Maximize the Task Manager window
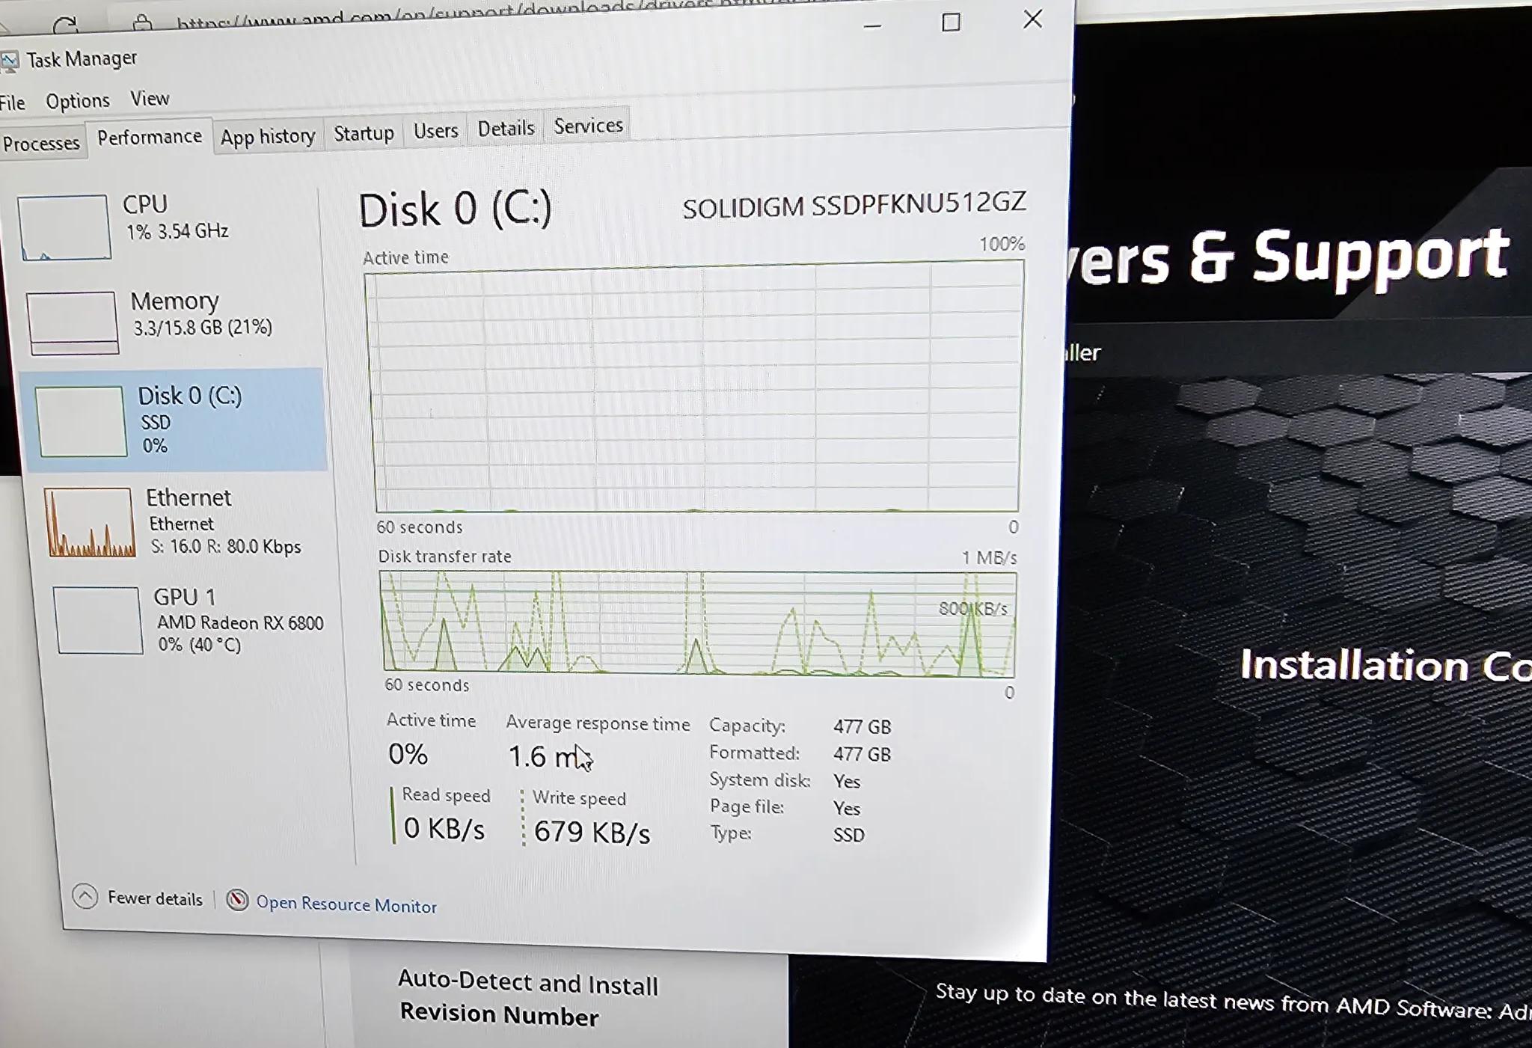The width and height of the screenshot is (1532, 1048). [951, 22]
